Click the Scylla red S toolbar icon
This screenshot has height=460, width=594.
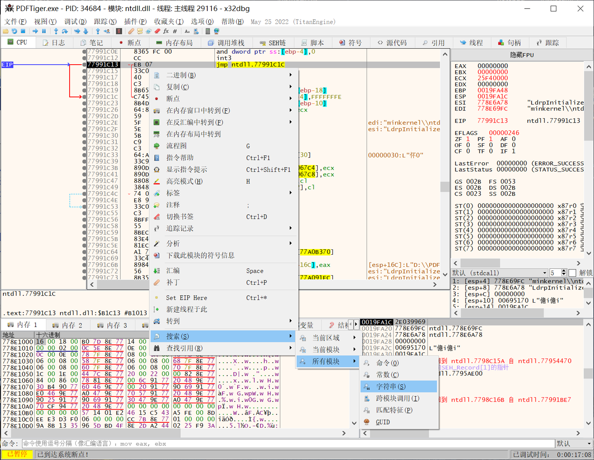119,31
